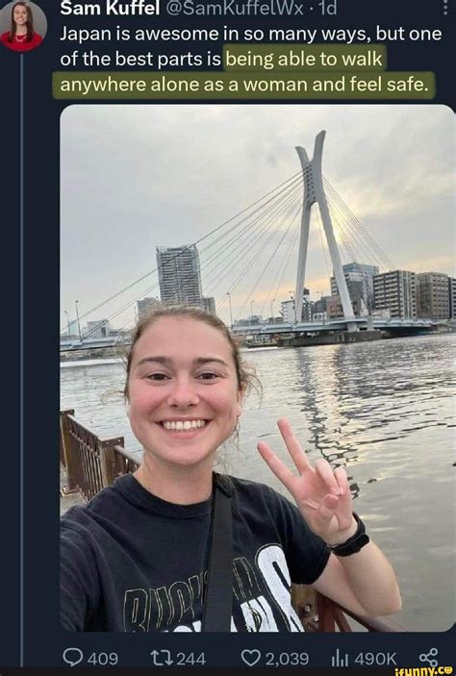Open the three-dot more options menu
Screen dimensions: 456x676
click(x=446, y=7)
